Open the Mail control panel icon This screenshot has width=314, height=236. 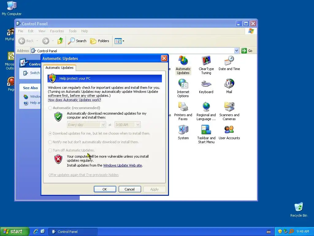229,86
